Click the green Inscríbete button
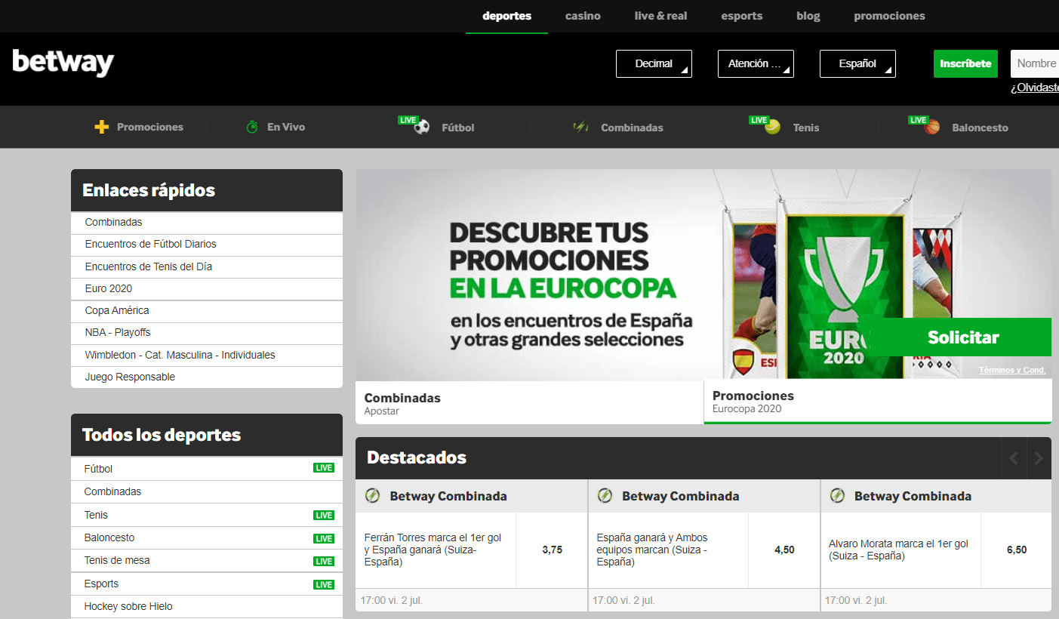Screen dimensions: 1059x619 965,63
